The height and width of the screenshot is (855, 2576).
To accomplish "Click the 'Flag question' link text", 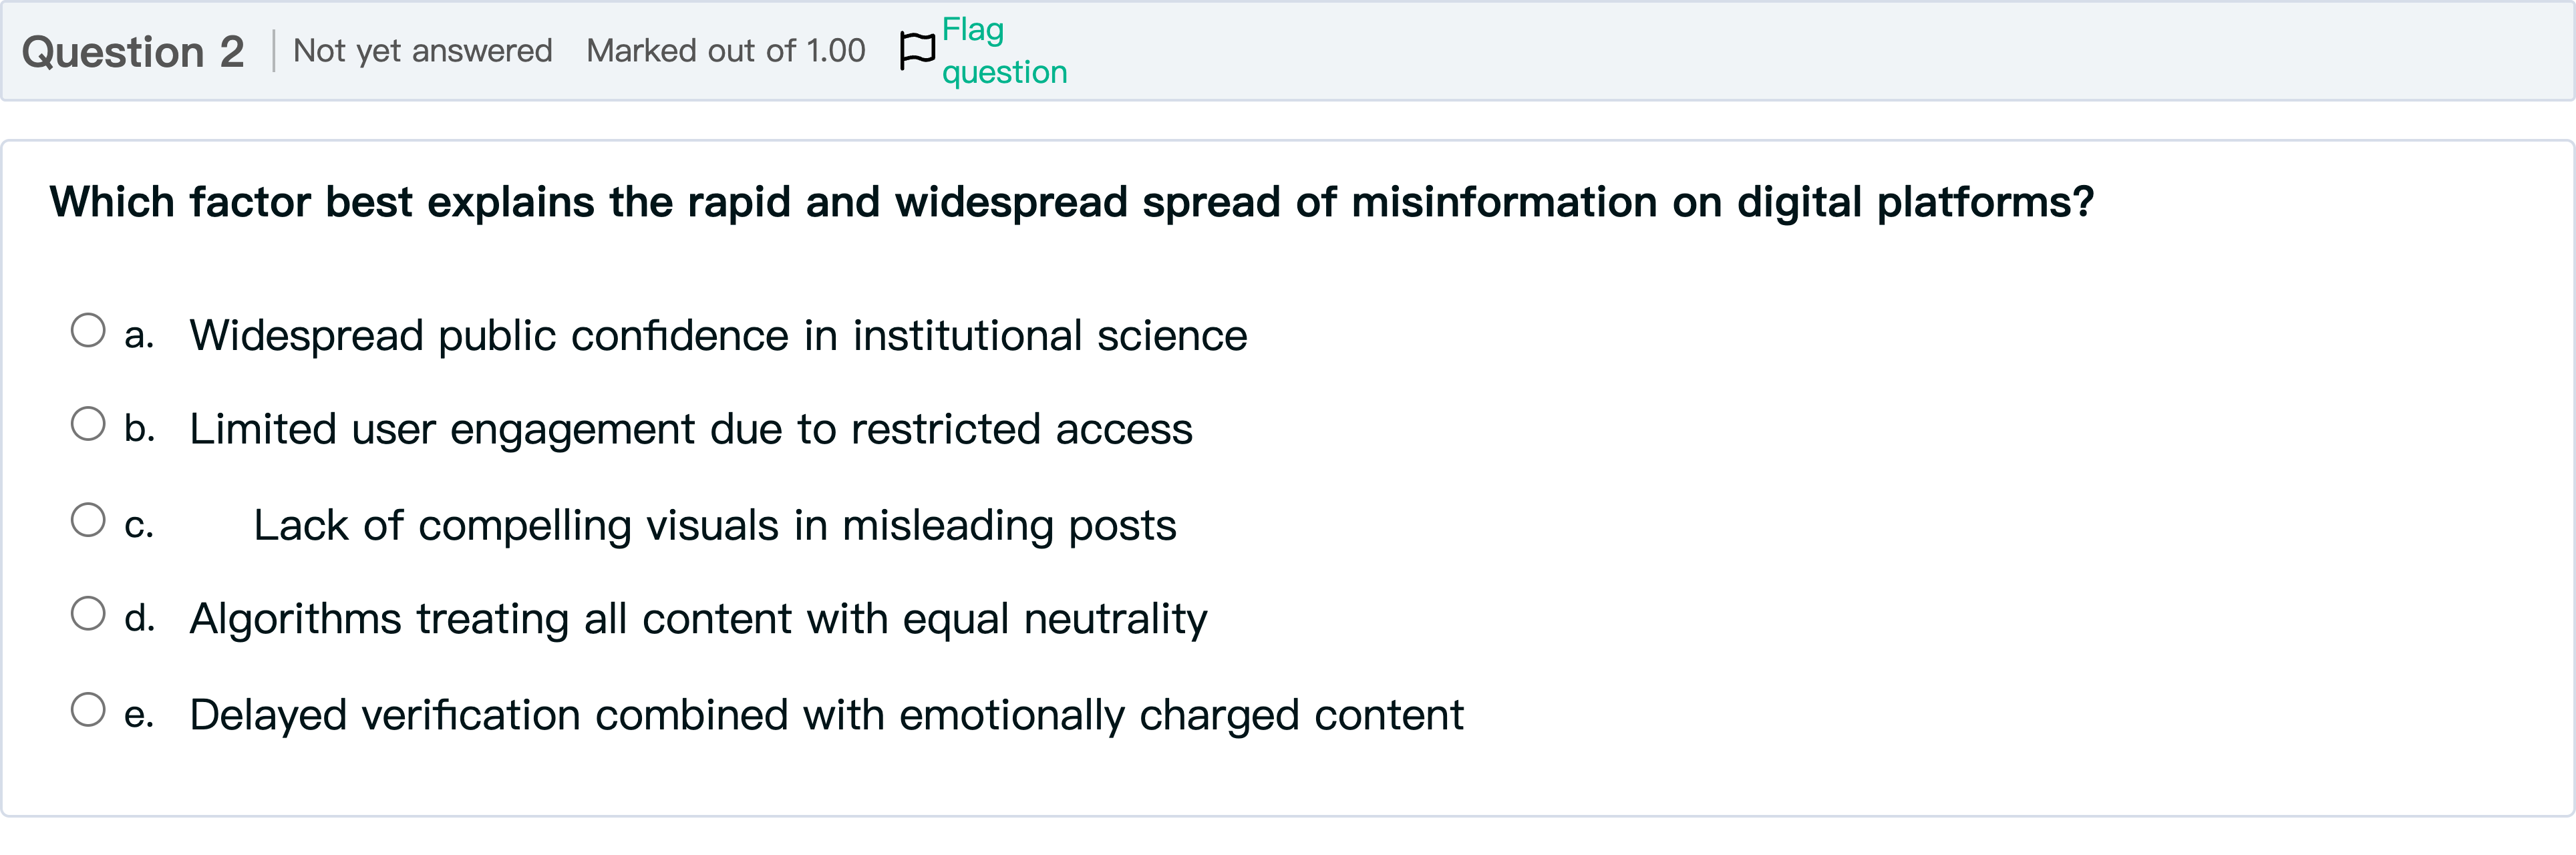I will coord(1003,51).
